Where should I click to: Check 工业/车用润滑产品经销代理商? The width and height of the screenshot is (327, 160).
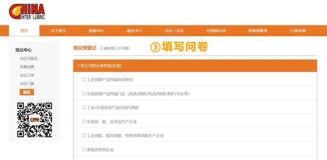click(x=84, y=108)
